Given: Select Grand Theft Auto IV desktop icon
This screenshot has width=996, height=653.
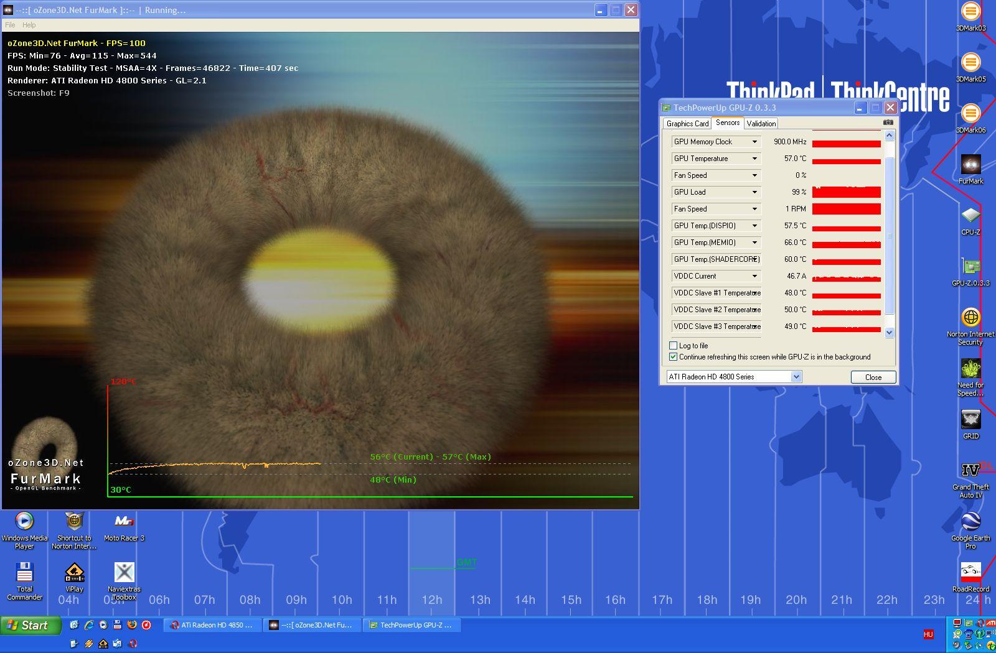Looking at the screenshot, I should pos(970,479).
